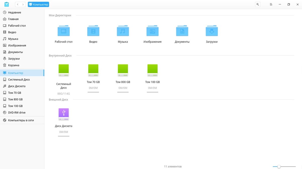This screenshot has width=302, height=169.
Task: Restore the file manager window size
Action: (x=289, y=5)
